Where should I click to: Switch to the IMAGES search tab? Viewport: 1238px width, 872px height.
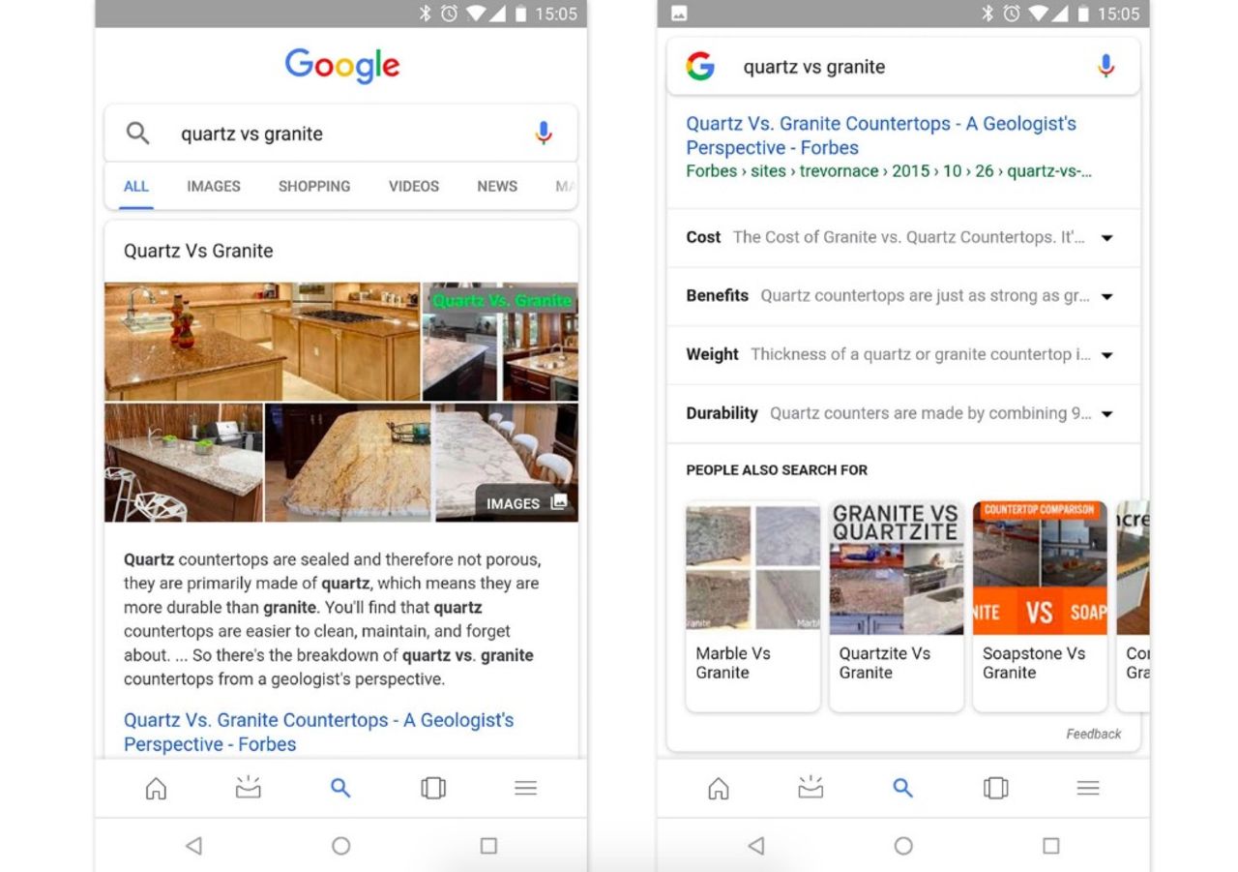(x=213, y=186)
